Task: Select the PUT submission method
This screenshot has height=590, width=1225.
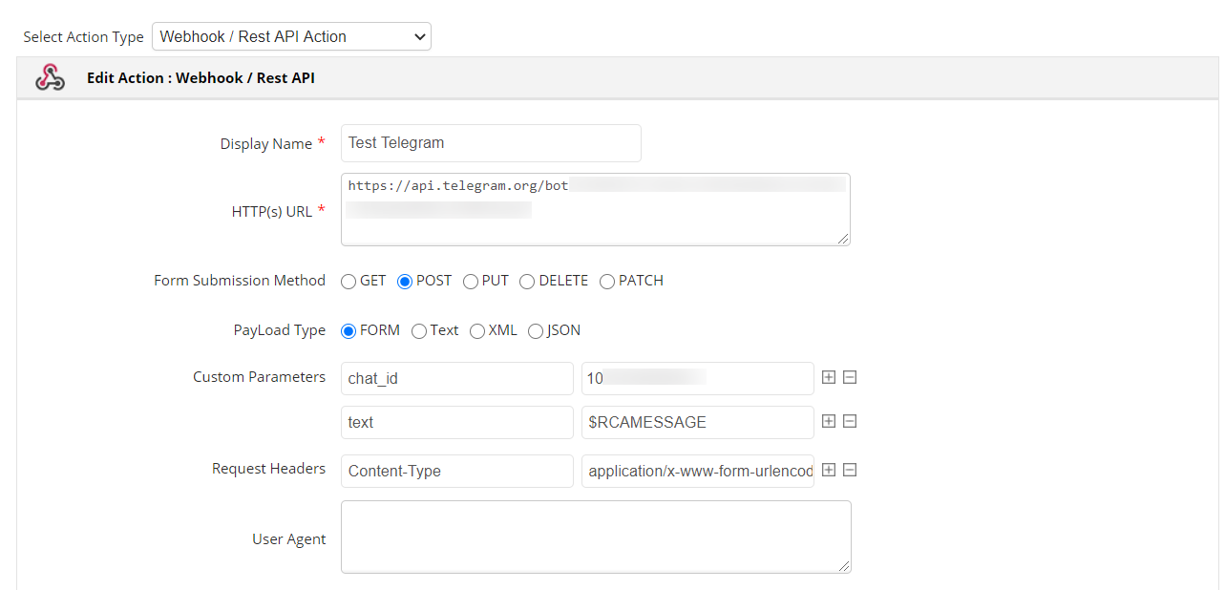Action: 471,282
